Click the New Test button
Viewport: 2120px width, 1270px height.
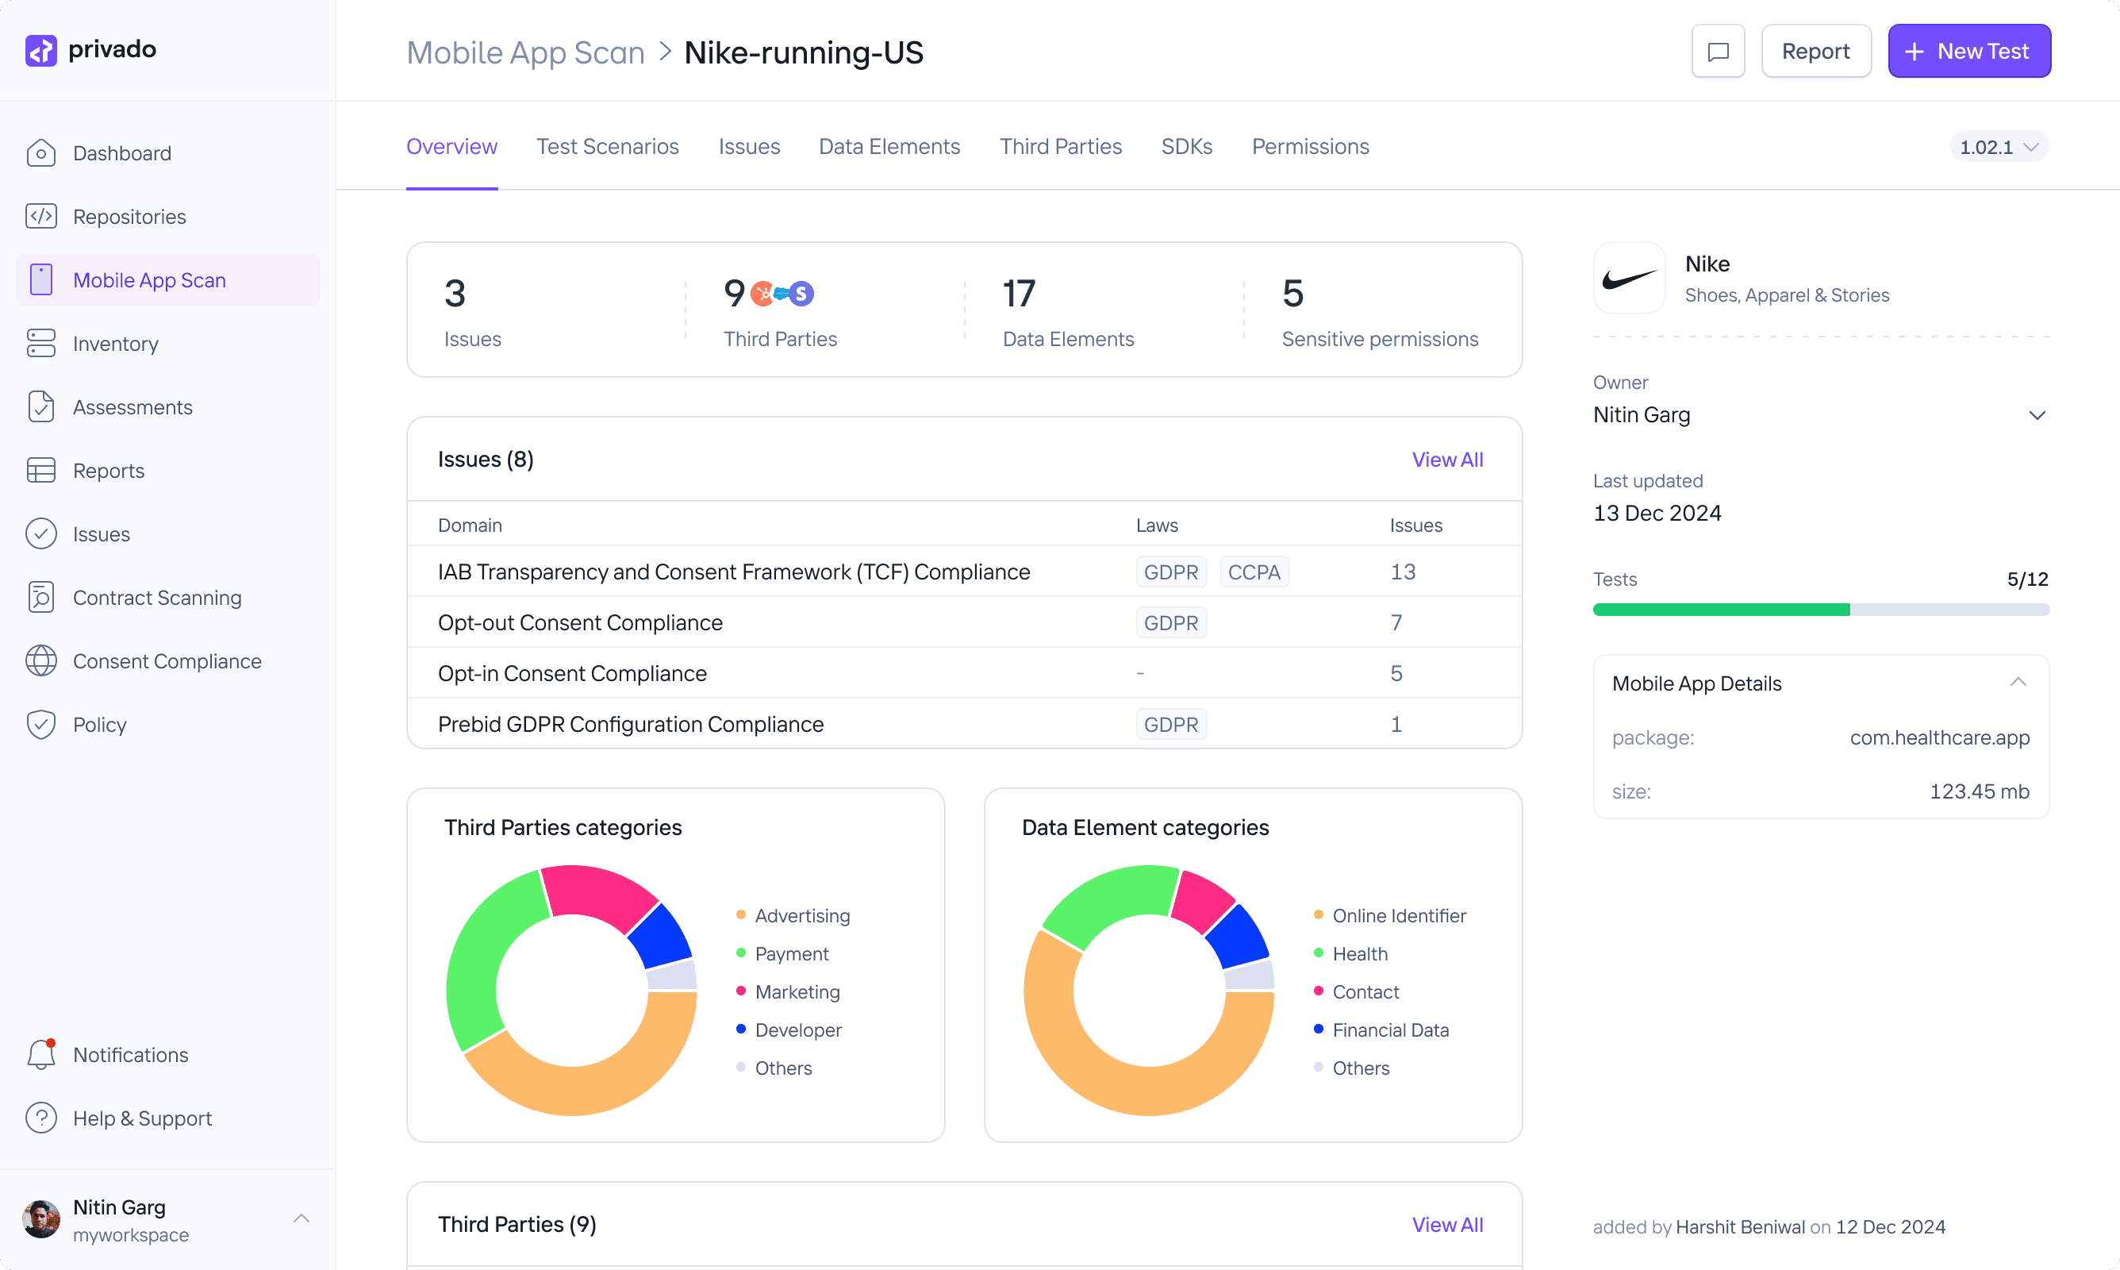[1968, 52]
